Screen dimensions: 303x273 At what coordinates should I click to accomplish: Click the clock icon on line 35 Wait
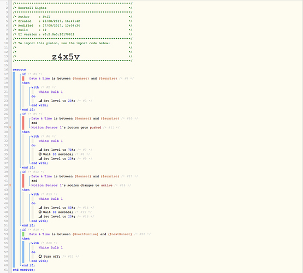(40, 154)
